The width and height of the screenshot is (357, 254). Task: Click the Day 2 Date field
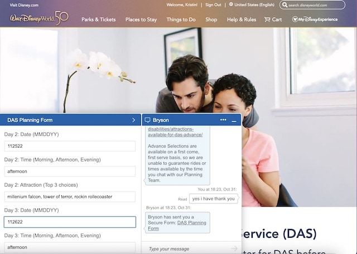coord(70,146)
